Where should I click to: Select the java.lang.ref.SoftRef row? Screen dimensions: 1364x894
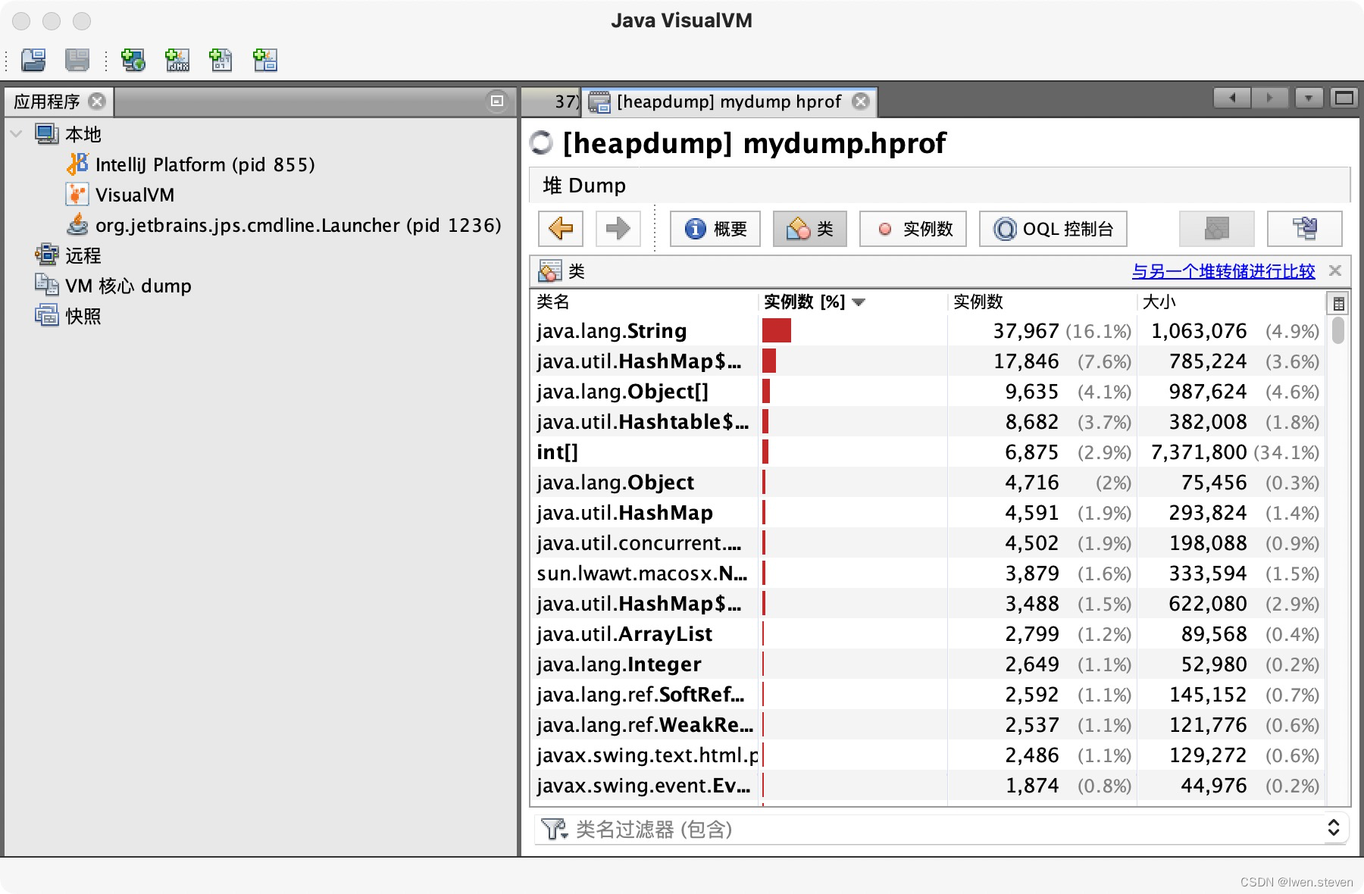pyautogui.click(x=928, y=695)
